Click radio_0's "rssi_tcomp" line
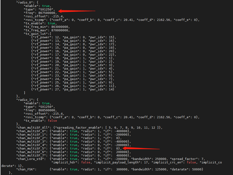This screenshot has height=175, width=233. point(111,20)
